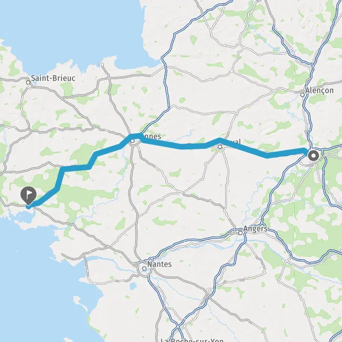342x342 pixels.
Task: Click the partially cut La Roche-sur-Yon label
Action: 192,340
